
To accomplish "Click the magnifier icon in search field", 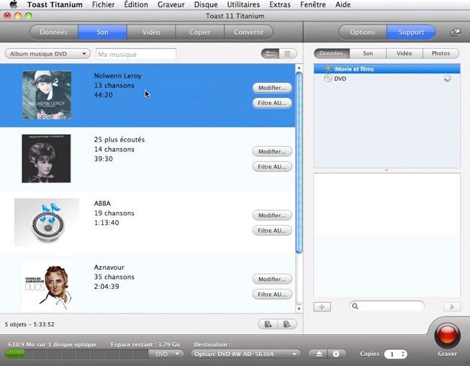I will coord(355,306).
